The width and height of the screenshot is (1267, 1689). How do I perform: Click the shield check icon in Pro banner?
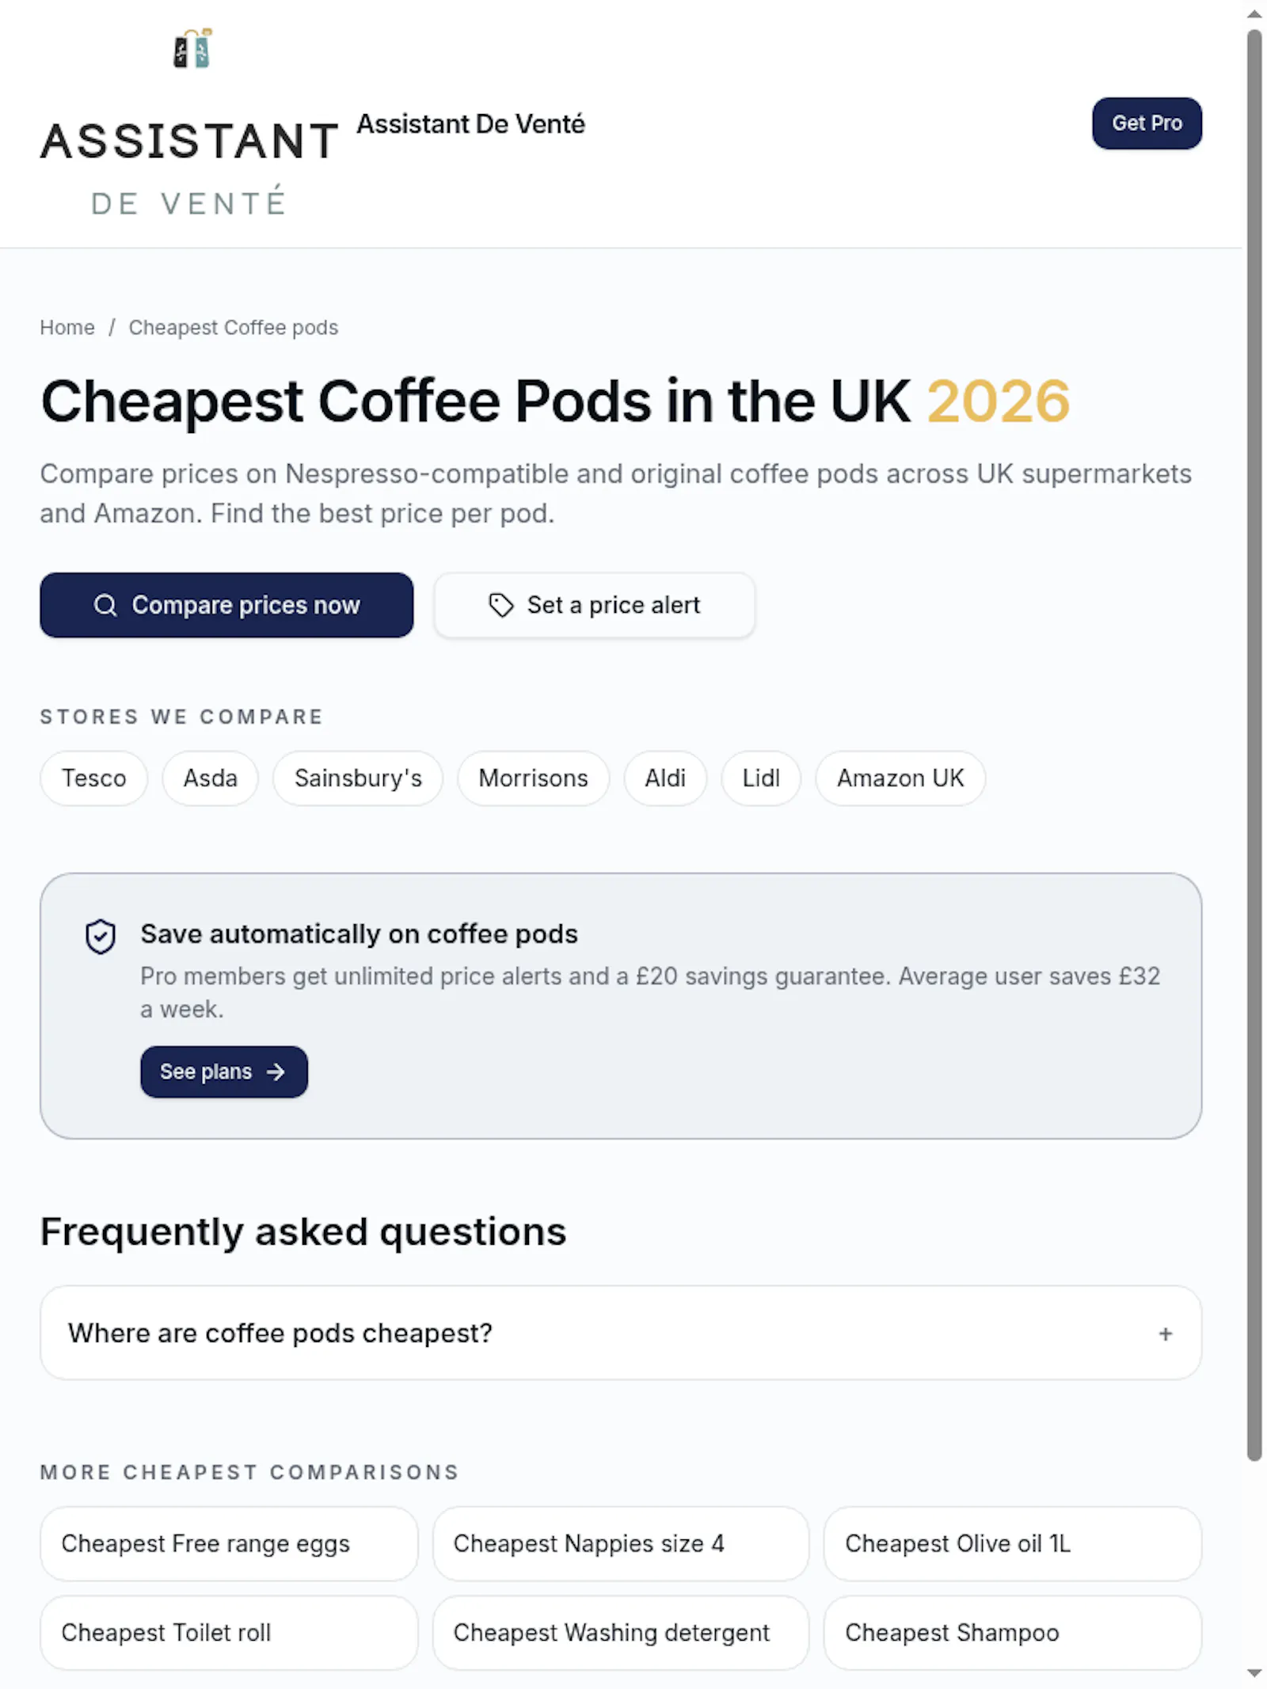(x=101, y=936)
